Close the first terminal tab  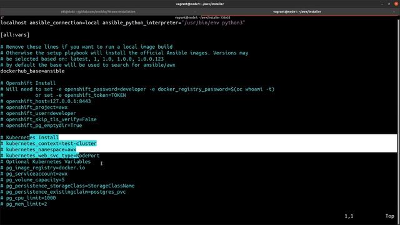tap(195, 12)
